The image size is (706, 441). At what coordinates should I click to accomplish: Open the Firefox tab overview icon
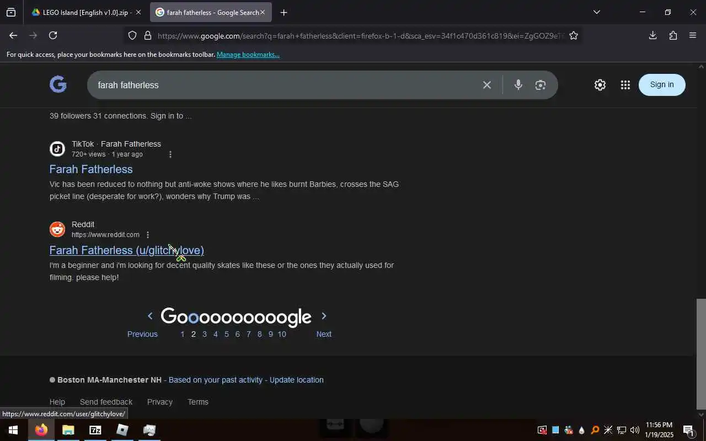[11, 12]
